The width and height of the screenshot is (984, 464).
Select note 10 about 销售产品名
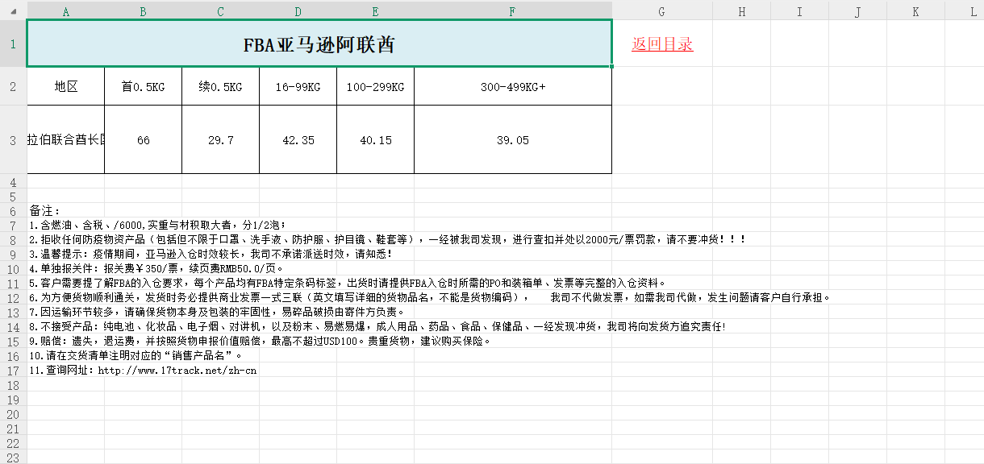pyautogui.click(x=136, y=355)
